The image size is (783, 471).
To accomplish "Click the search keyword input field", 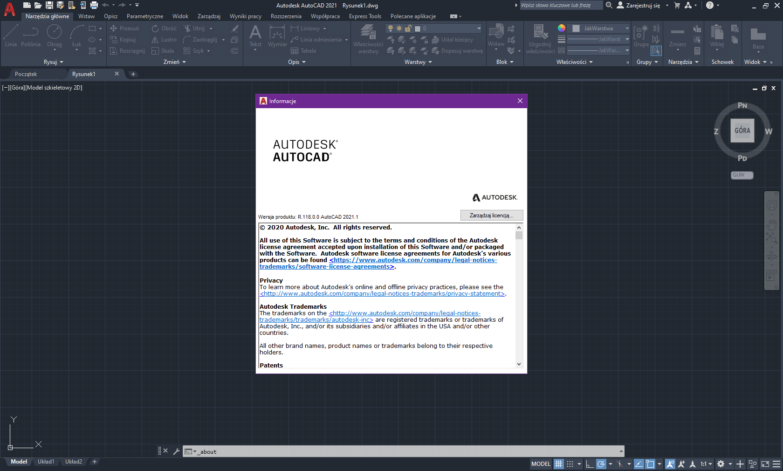I will pyautogui.click(x=561, y=6).
